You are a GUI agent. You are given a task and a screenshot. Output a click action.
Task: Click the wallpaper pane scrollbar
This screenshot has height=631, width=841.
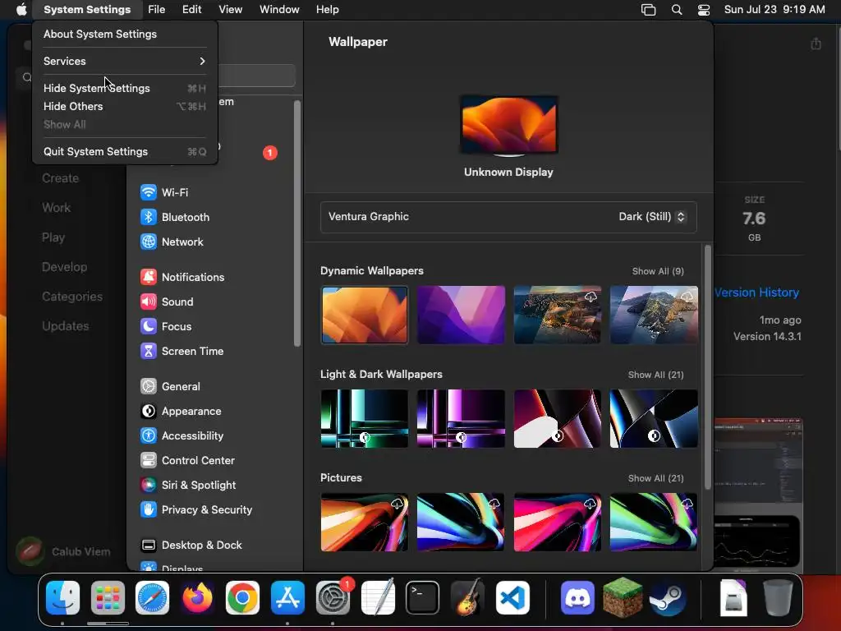click(x=707, y=367)
